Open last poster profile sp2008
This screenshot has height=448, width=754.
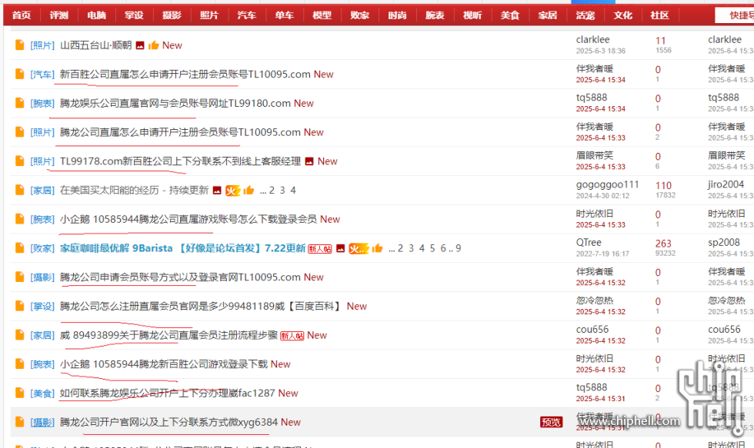tap(724, 243)
